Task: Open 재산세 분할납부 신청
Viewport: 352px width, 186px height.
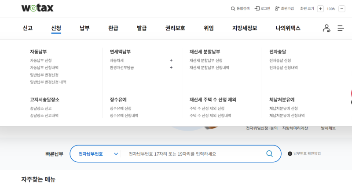Action: tap(206, 61)
